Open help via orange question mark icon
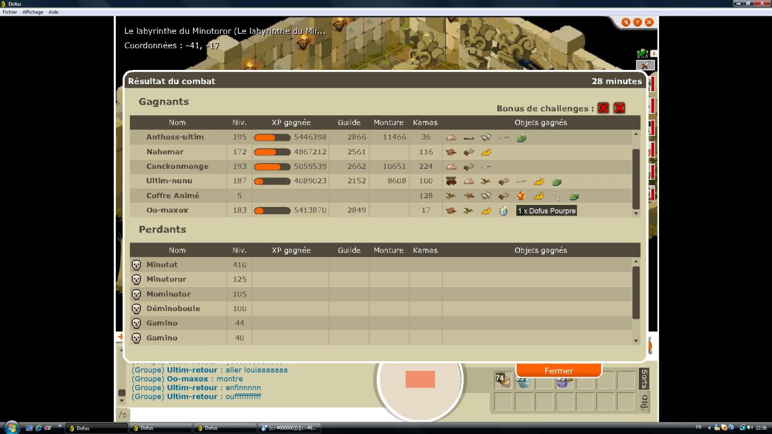This screenshot has height=434, width=772. tap(637, 22)
